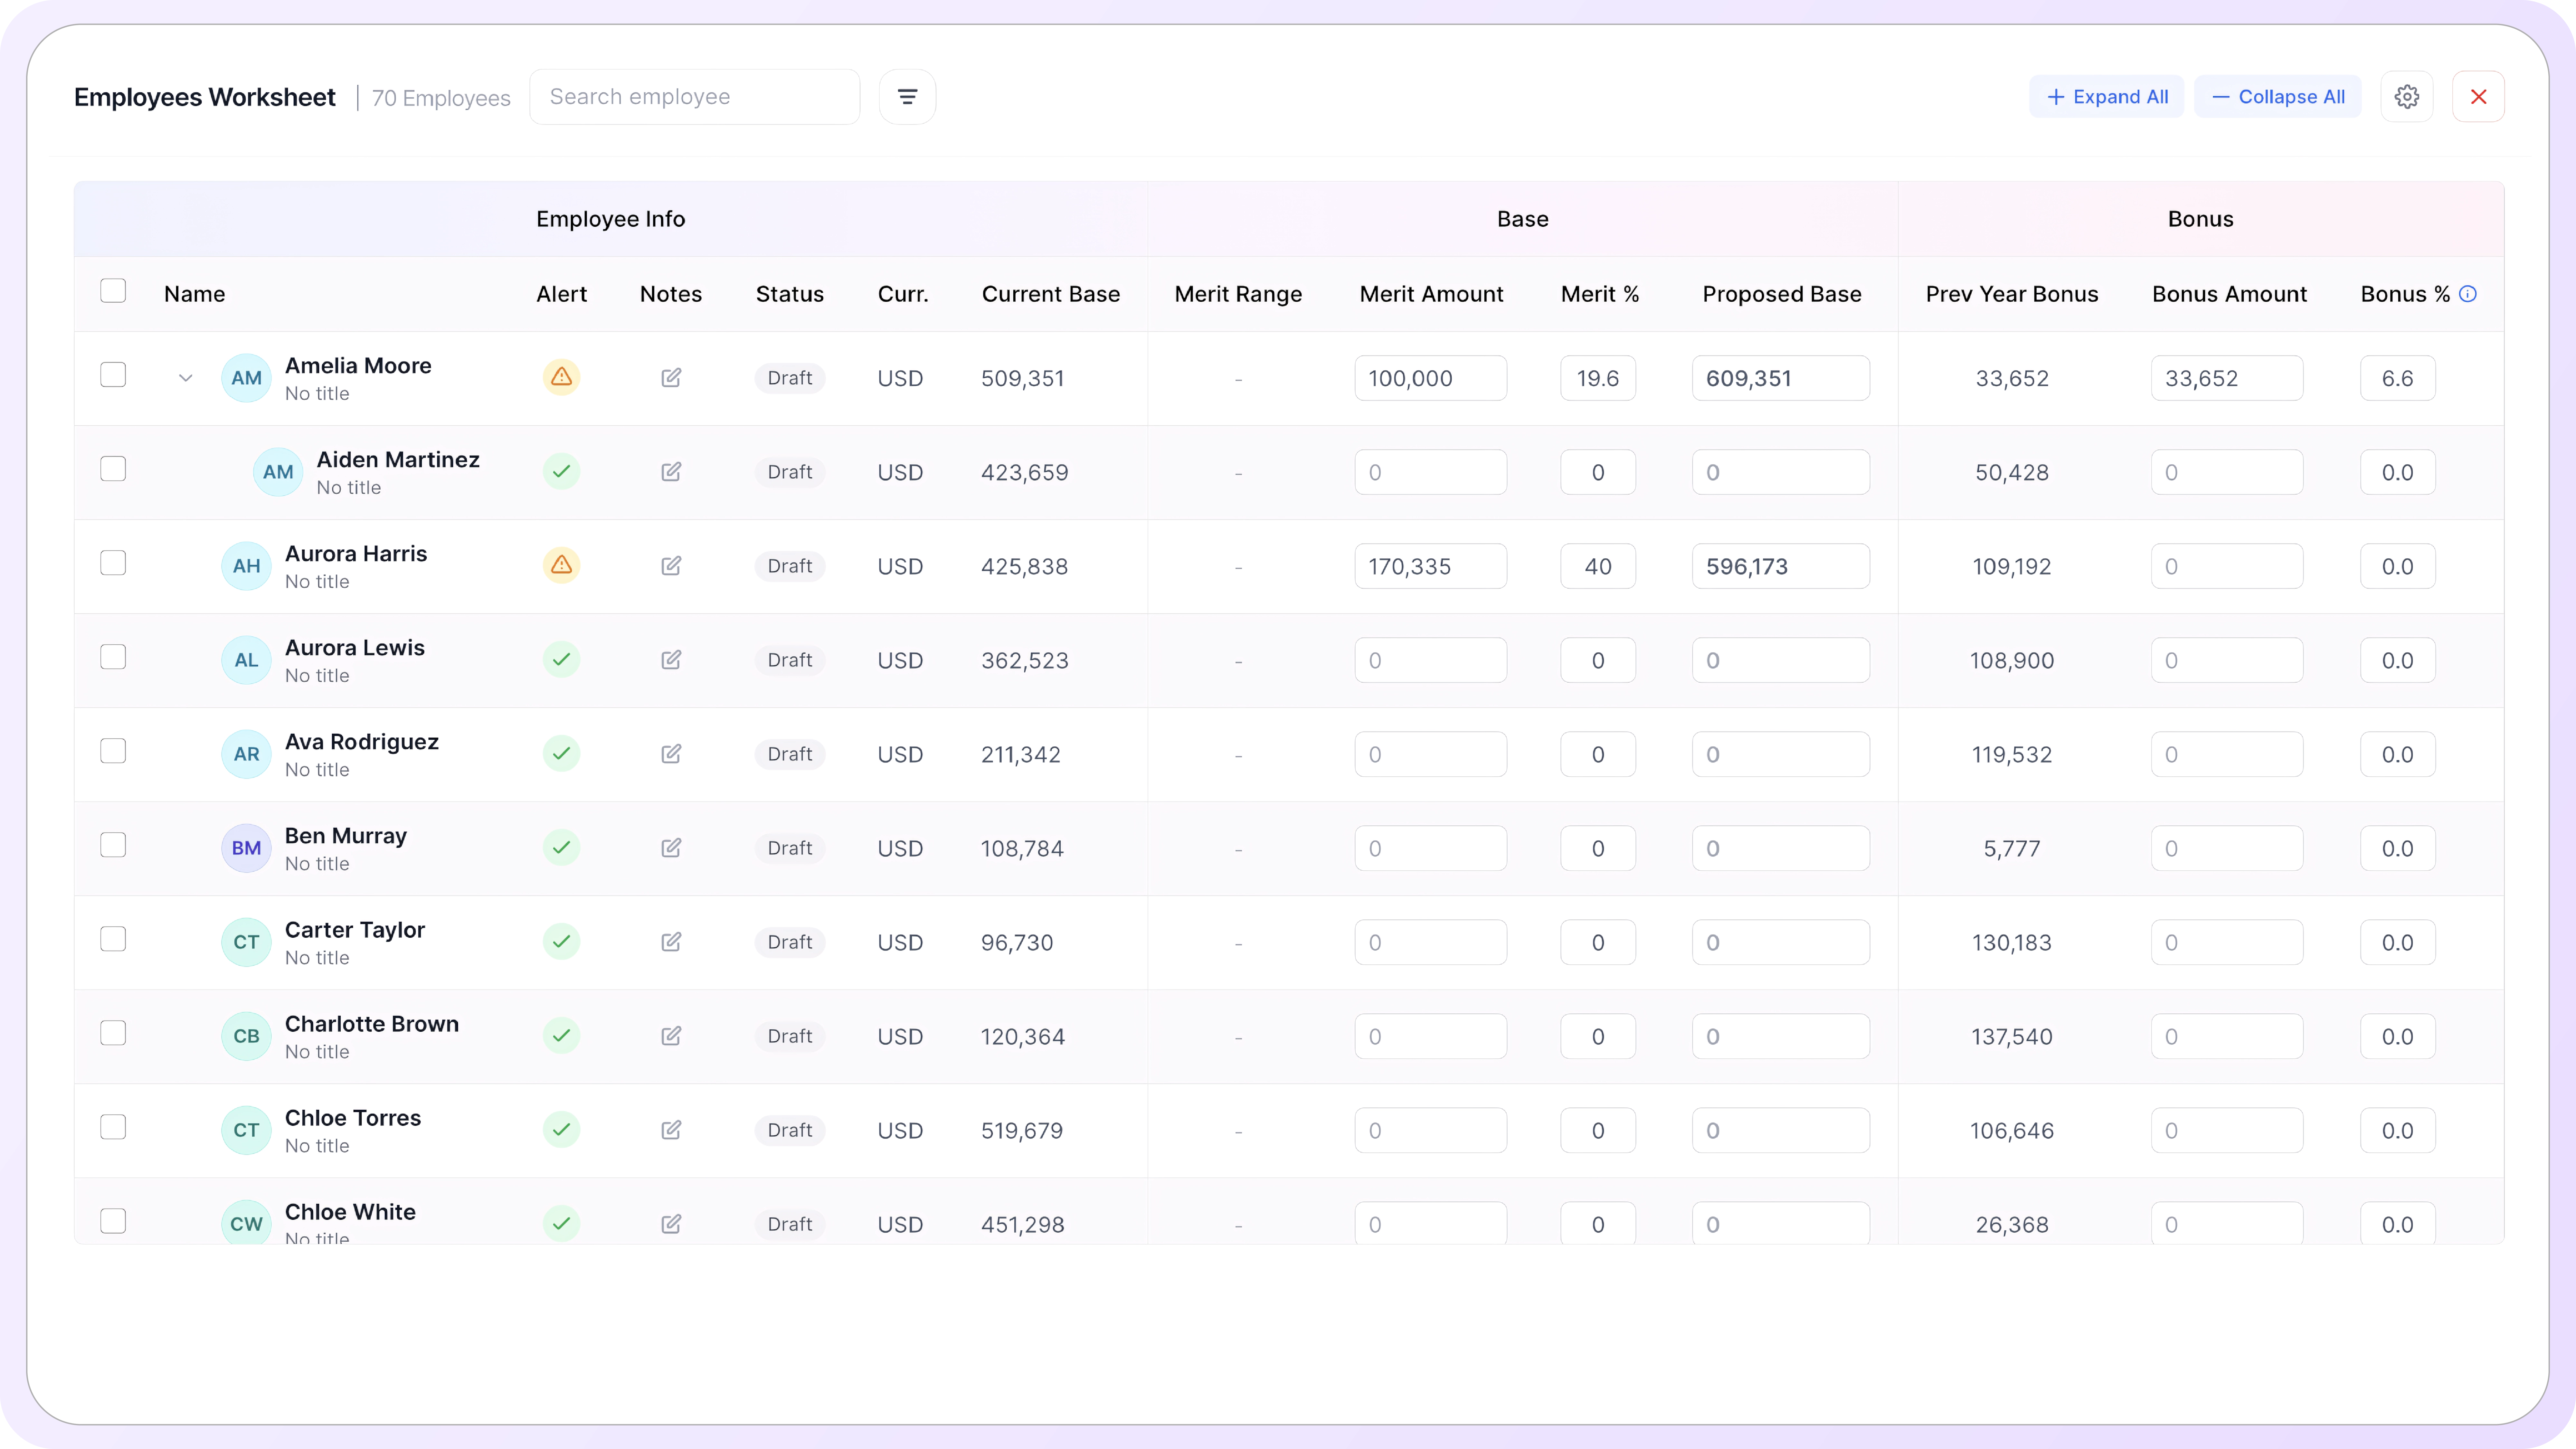This screenshot has height=1449, width=2576.
Task: Click Carter Taylor's green check alert
Action: [x=561, y=941]
